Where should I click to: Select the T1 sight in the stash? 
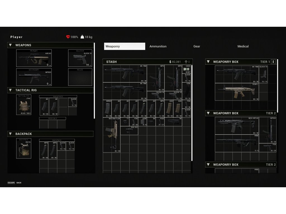coord(125,121)
